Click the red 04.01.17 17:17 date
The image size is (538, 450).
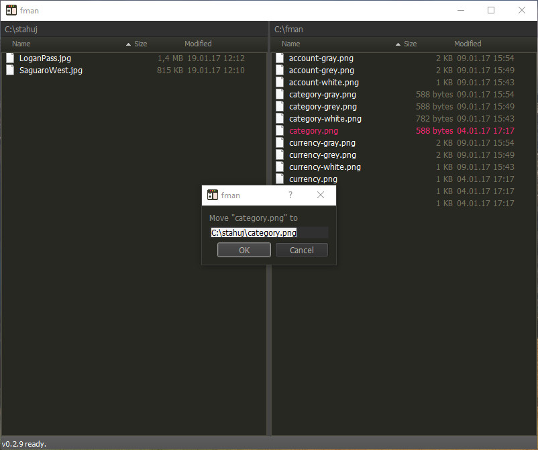[x=486, y=130]
